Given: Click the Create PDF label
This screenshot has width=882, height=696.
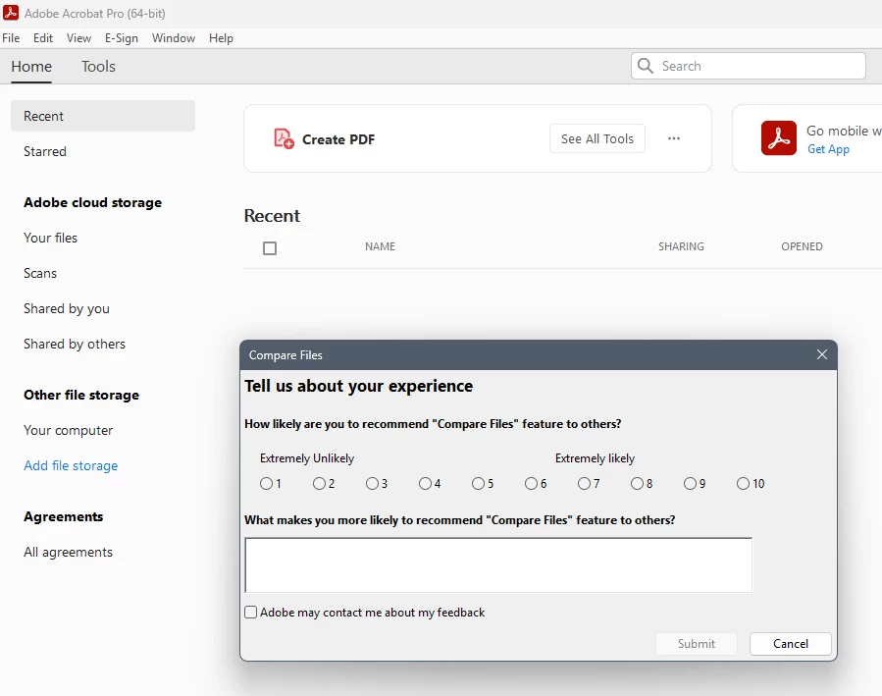Looking at the screenshot, I should [x=338, y=139].
